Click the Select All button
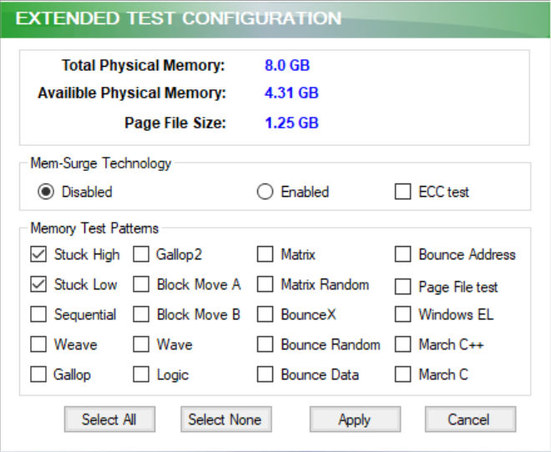The image size is (551, 452). (109, 419)
